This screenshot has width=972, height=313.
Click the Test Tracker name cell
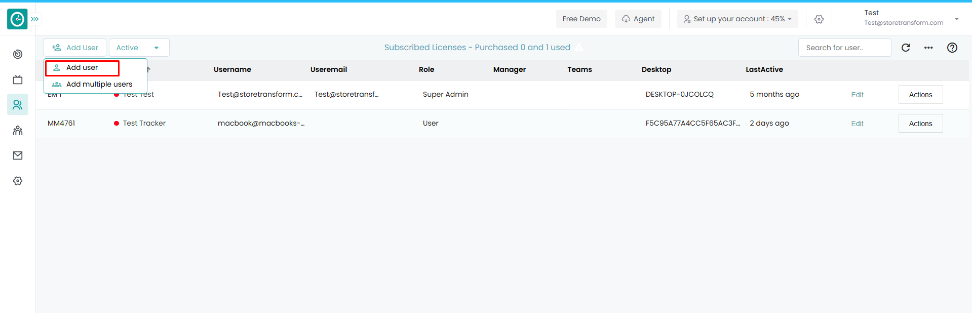pos(144,123)
